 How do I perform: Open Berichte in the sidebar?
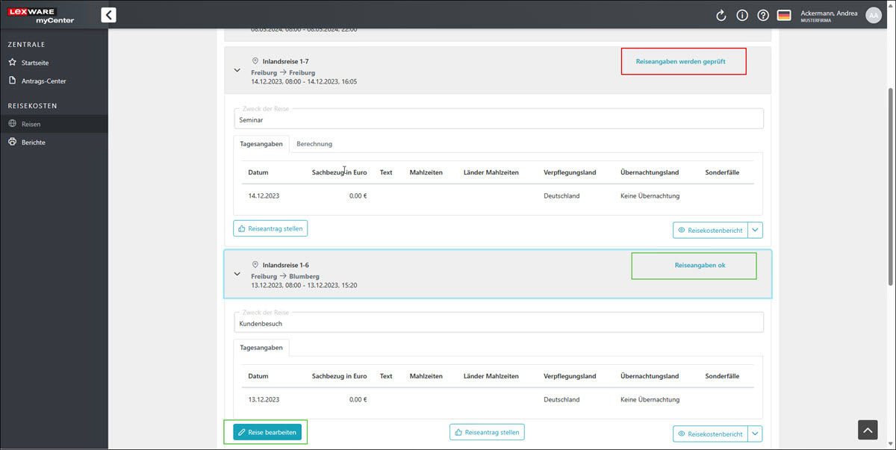coord(33,142)
